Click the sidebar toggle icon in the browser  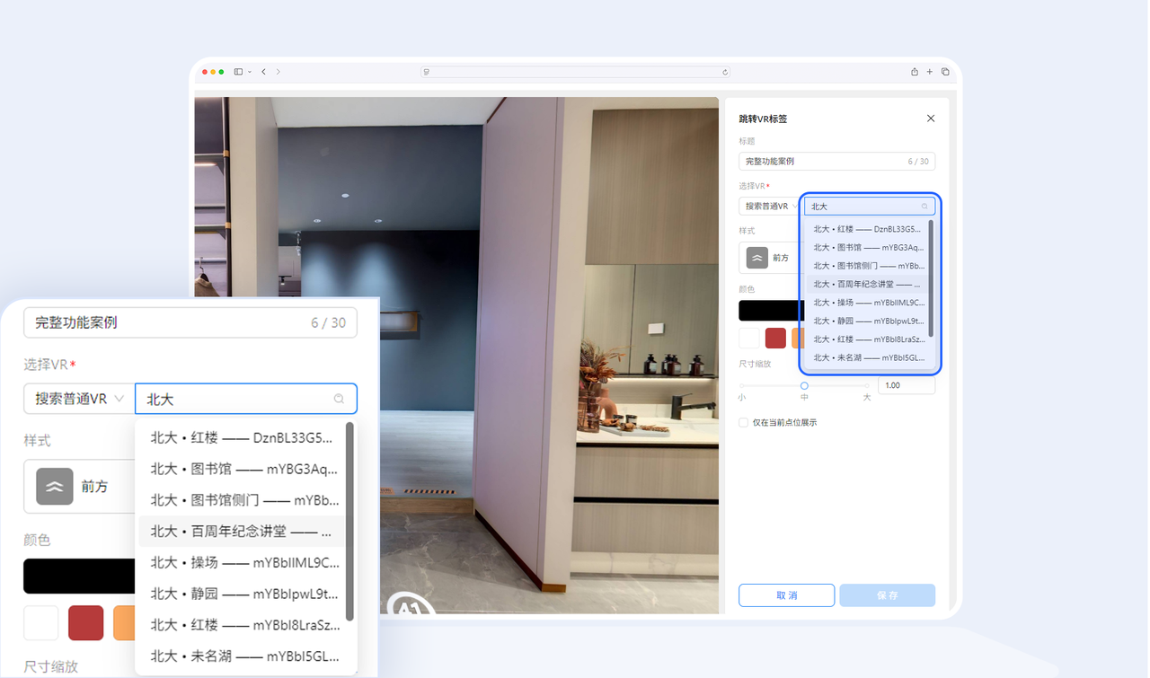coord(236,71)
